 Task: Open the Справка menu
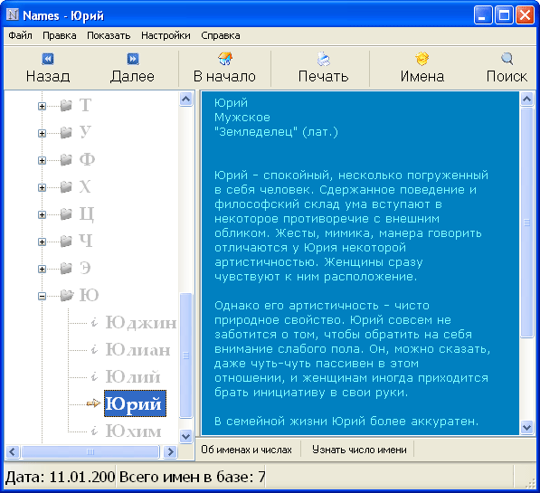(221, 35)
